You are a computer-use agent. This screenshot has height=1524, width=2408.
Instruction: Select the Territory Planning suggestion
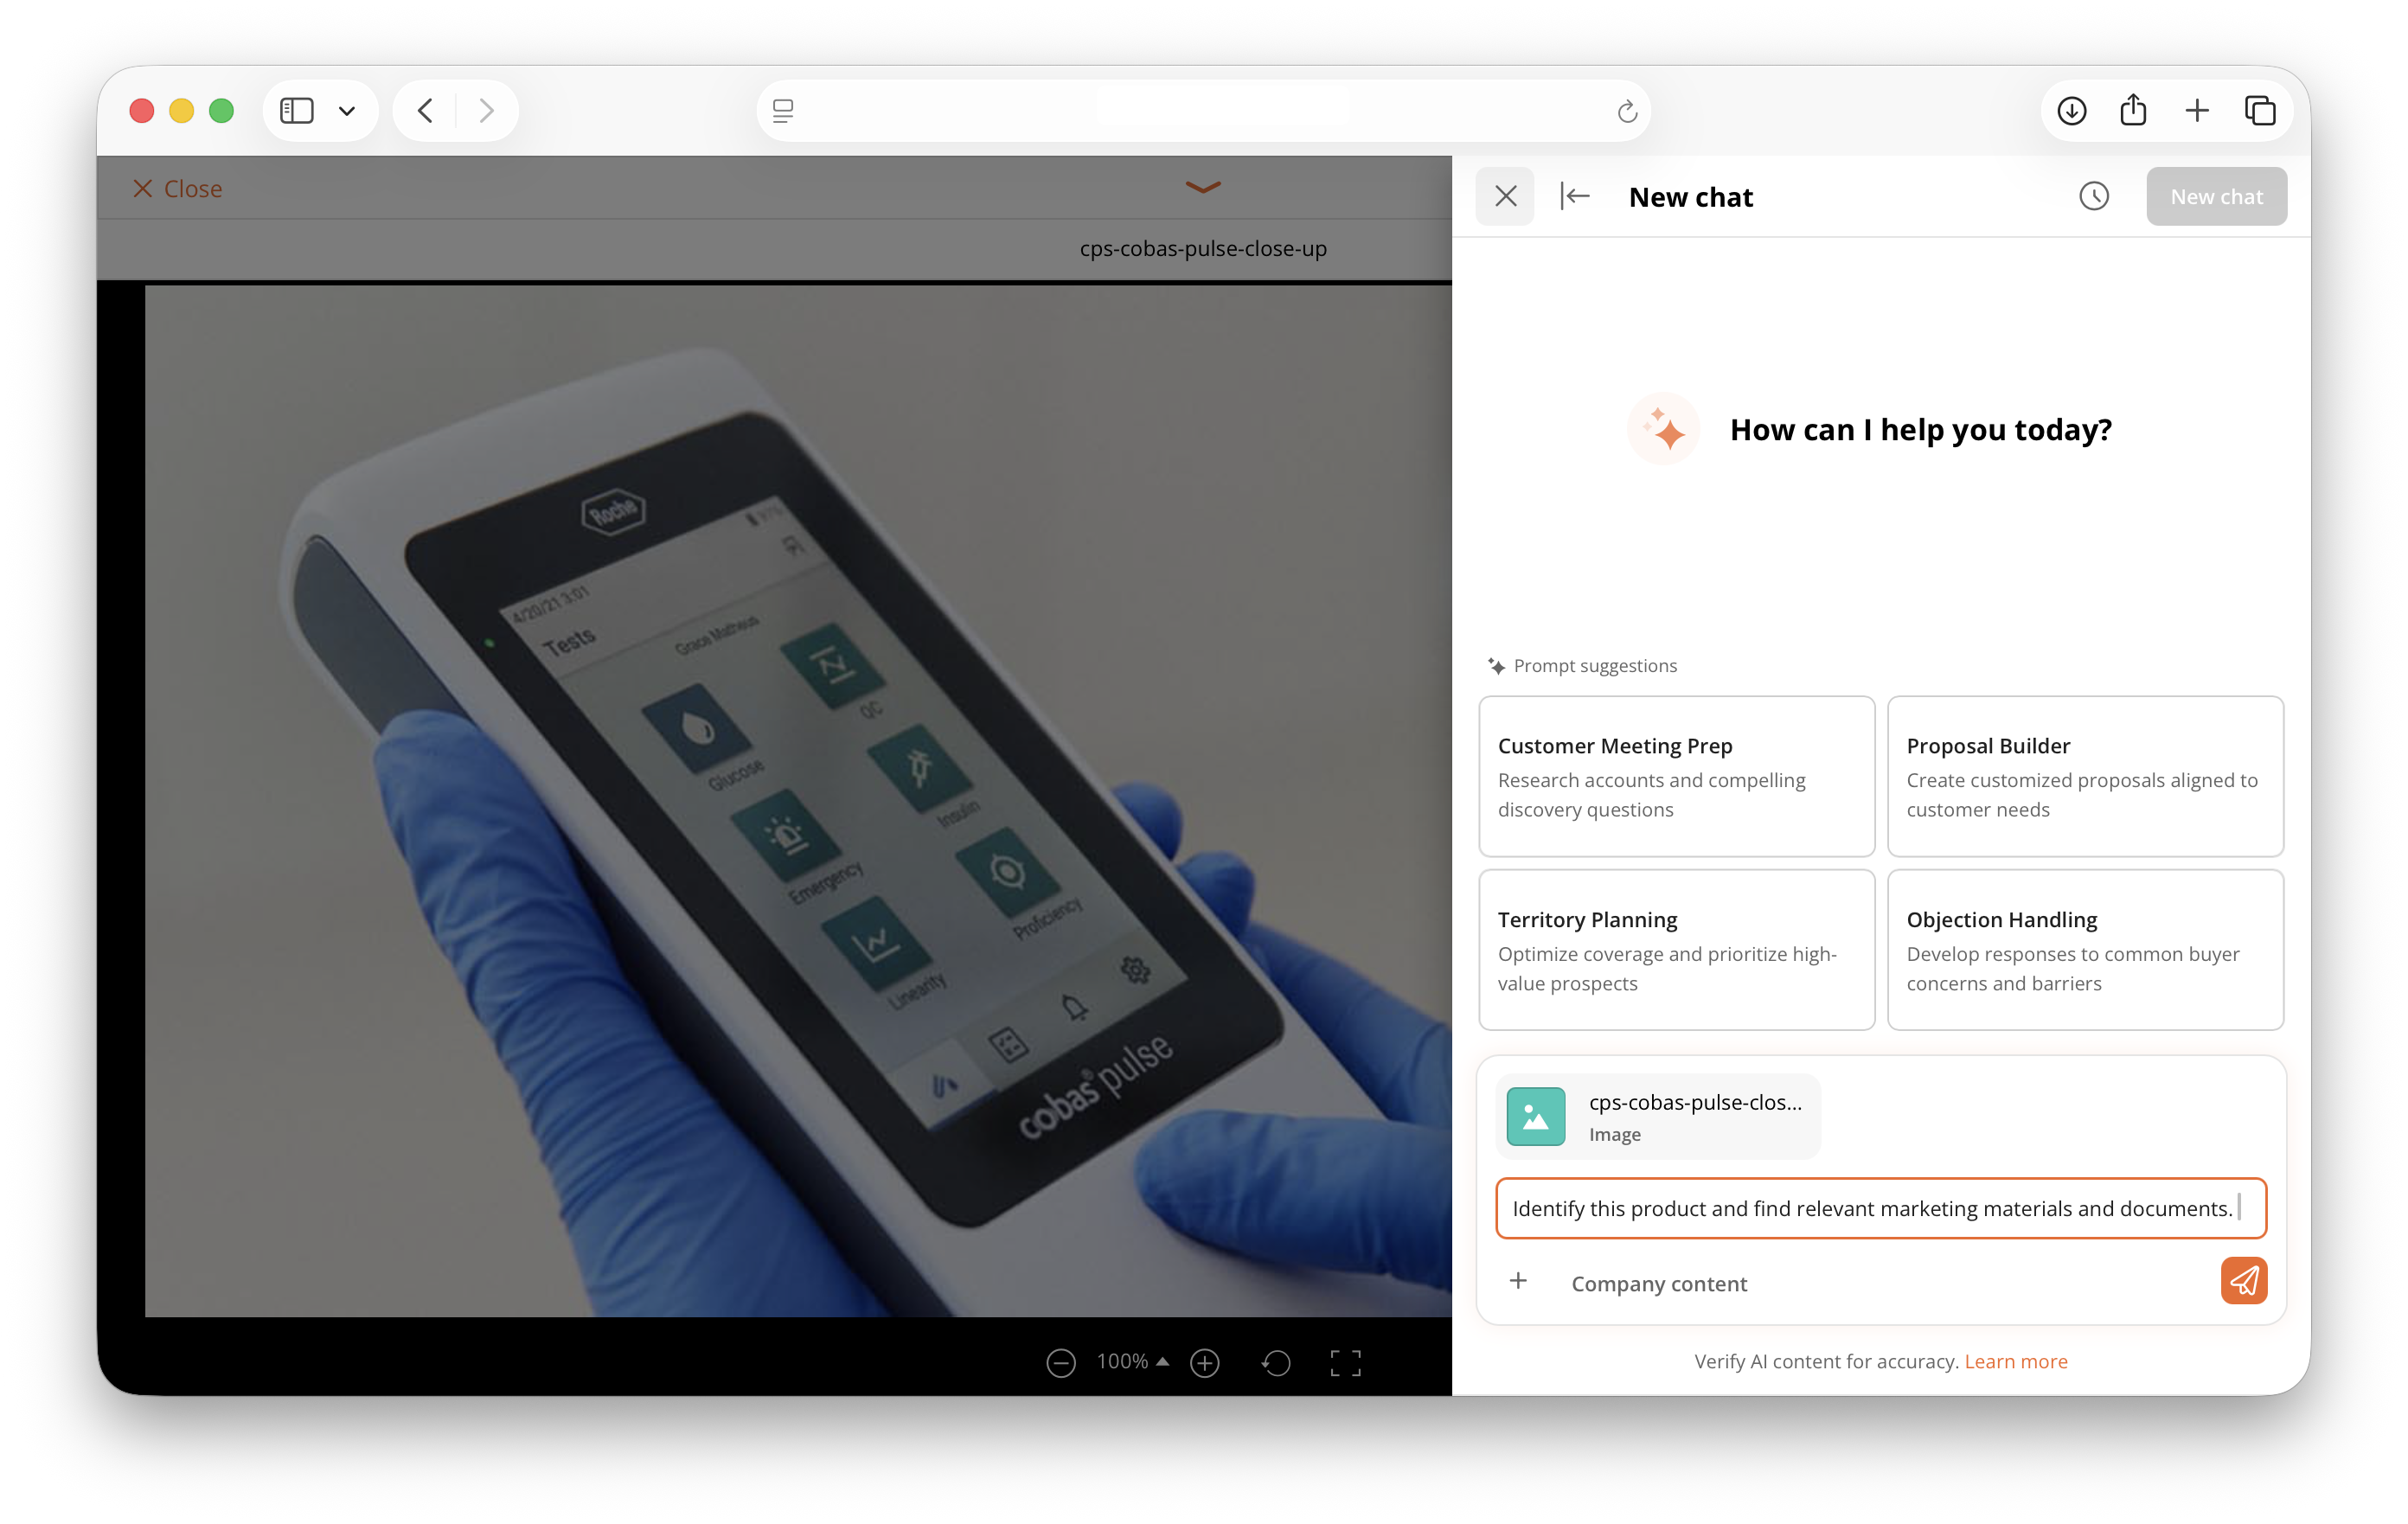pyautogui.click(x=1676, y=950)
